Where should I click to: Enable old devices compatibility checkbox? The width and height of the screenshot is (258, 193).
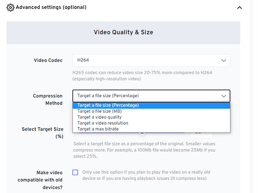(75, 172)
